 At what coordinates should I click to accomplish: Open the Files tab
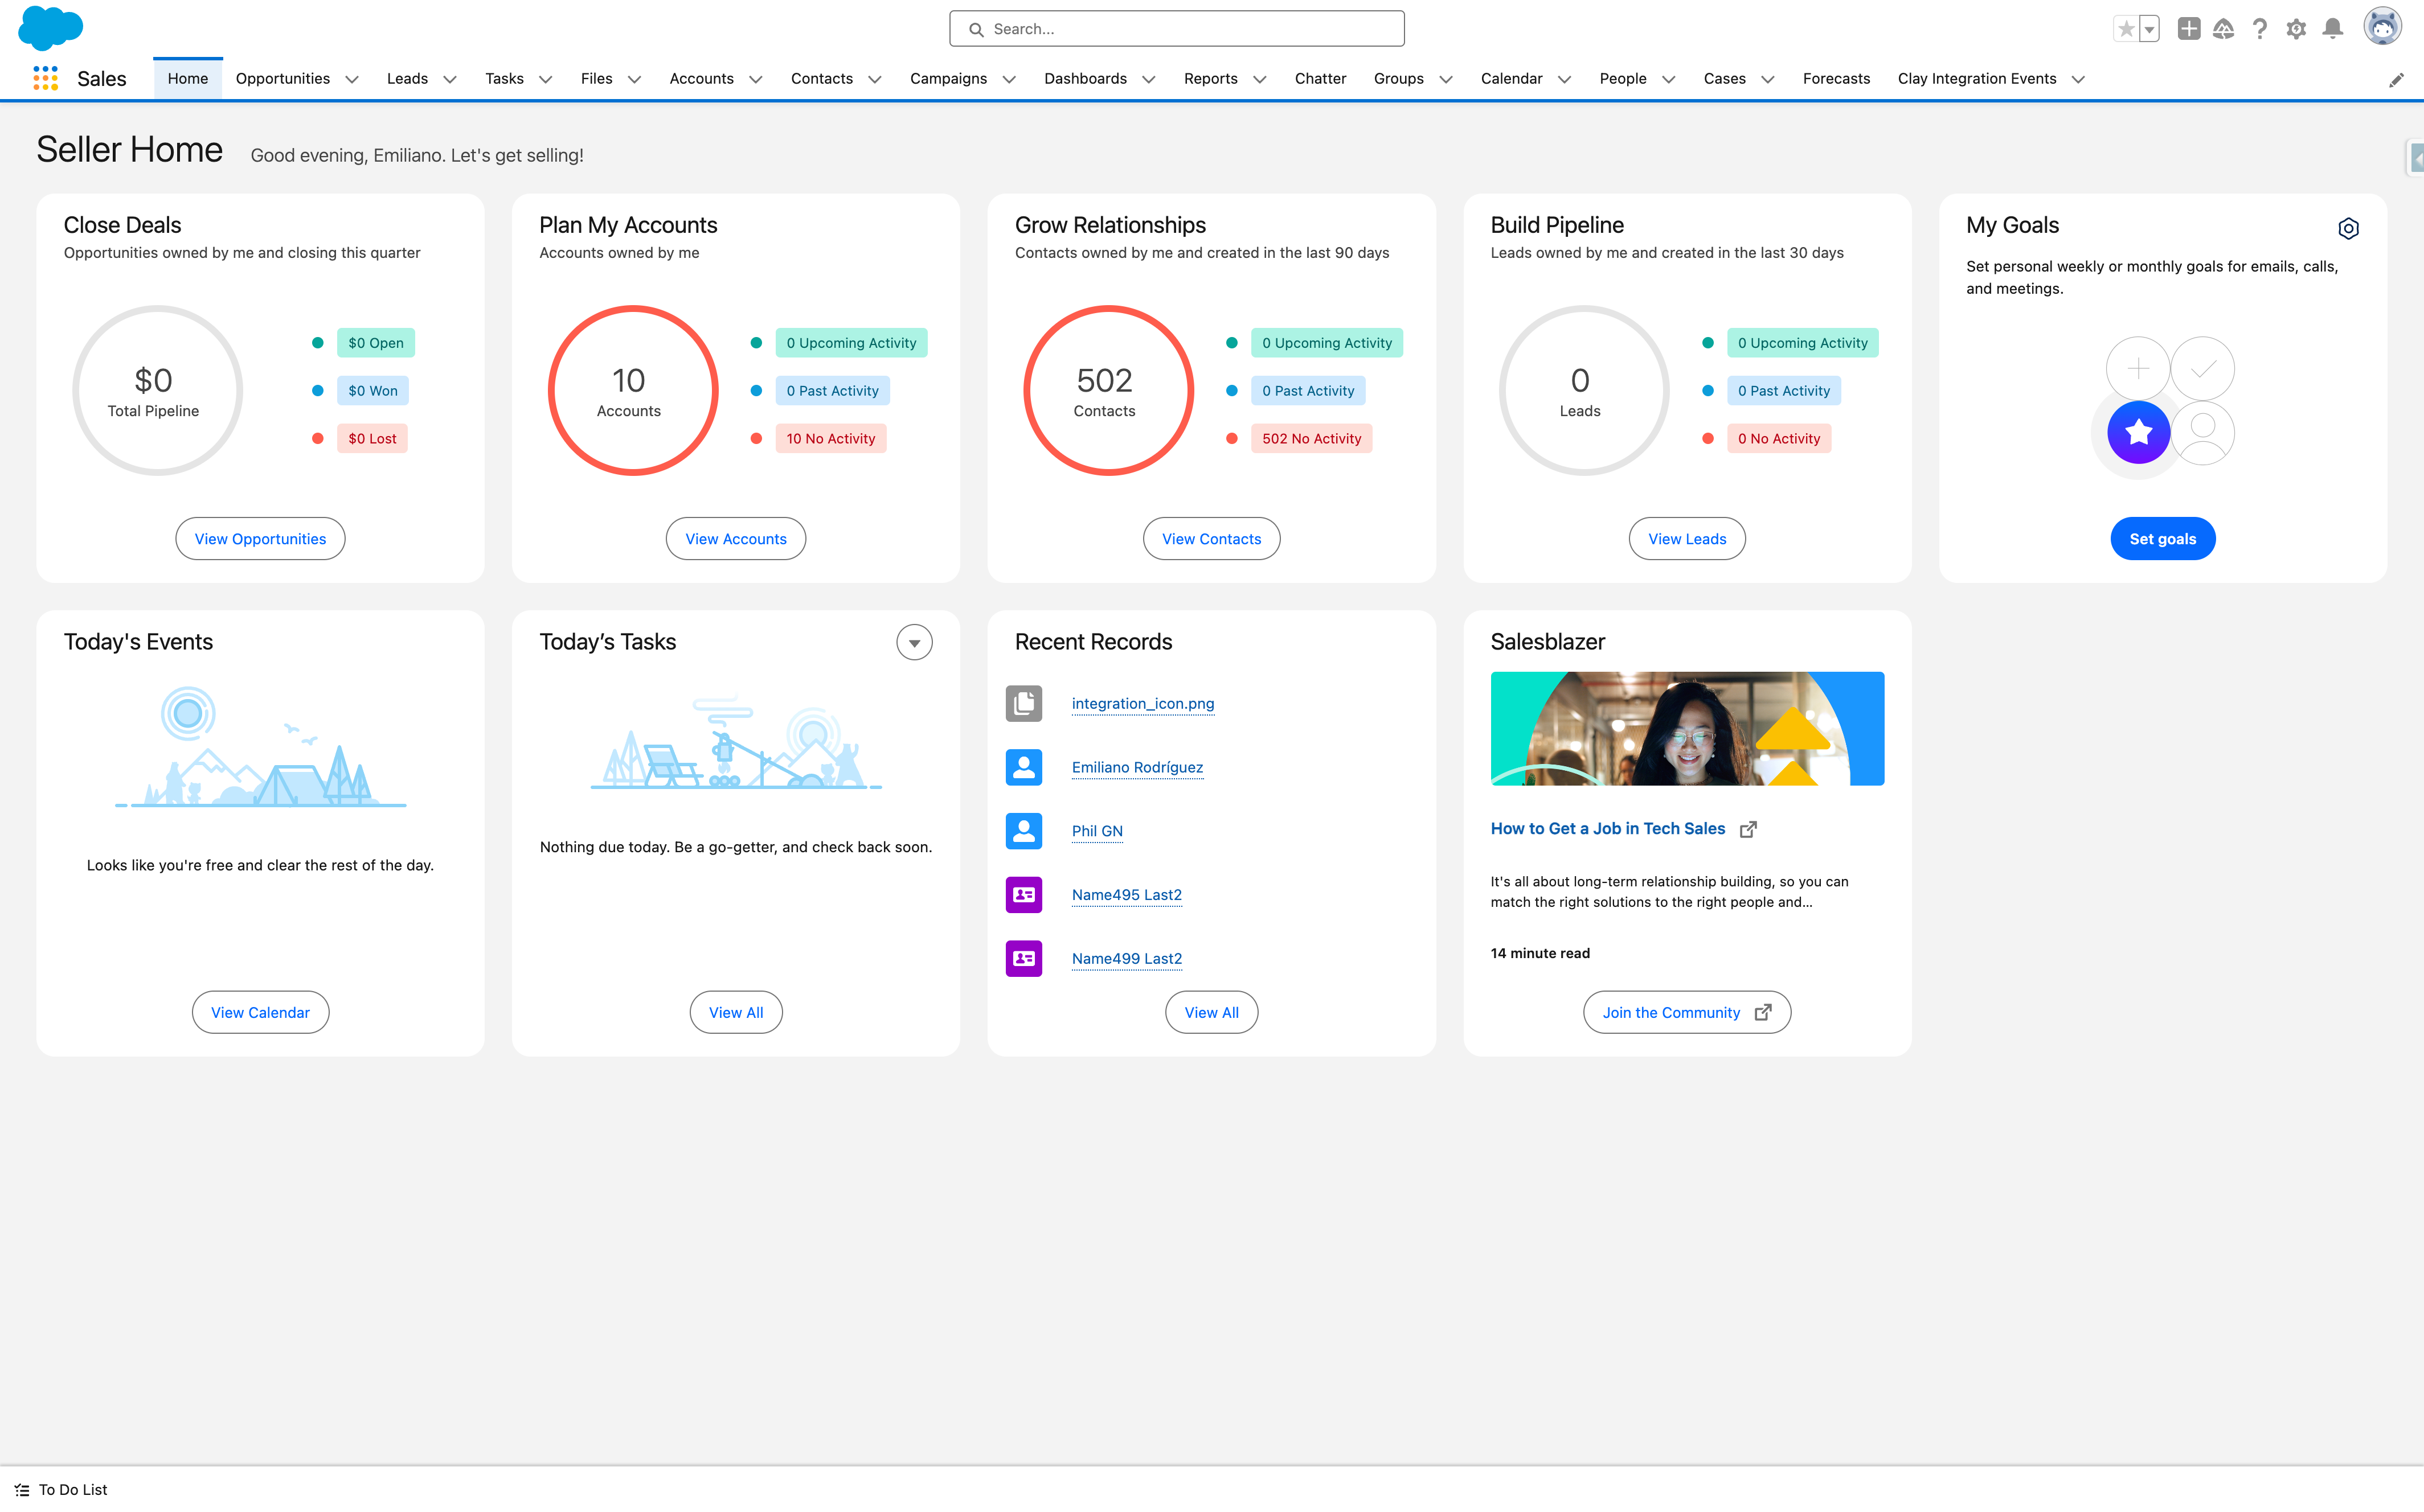(596, 79)
